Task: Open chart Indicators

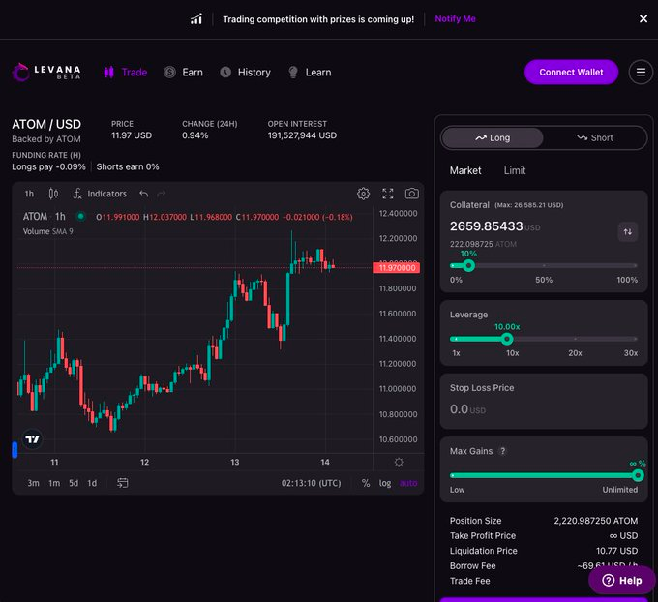Action: pos(100,194)
